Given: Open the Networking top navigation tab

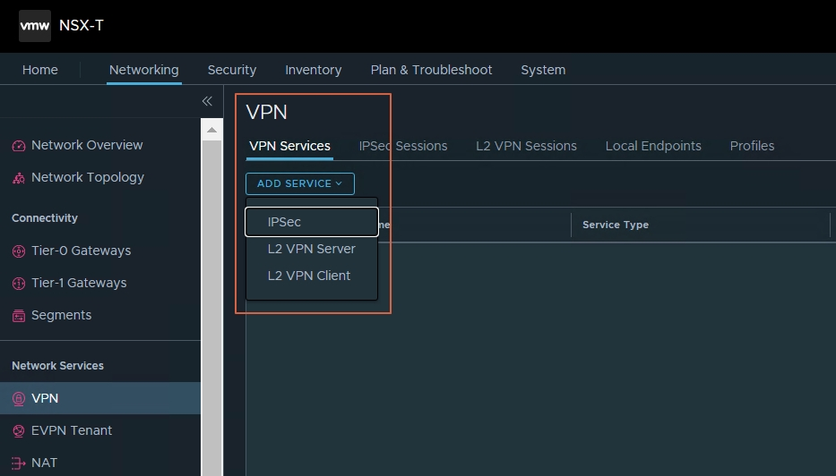Looking at the screenshot, I should [144, 70].
